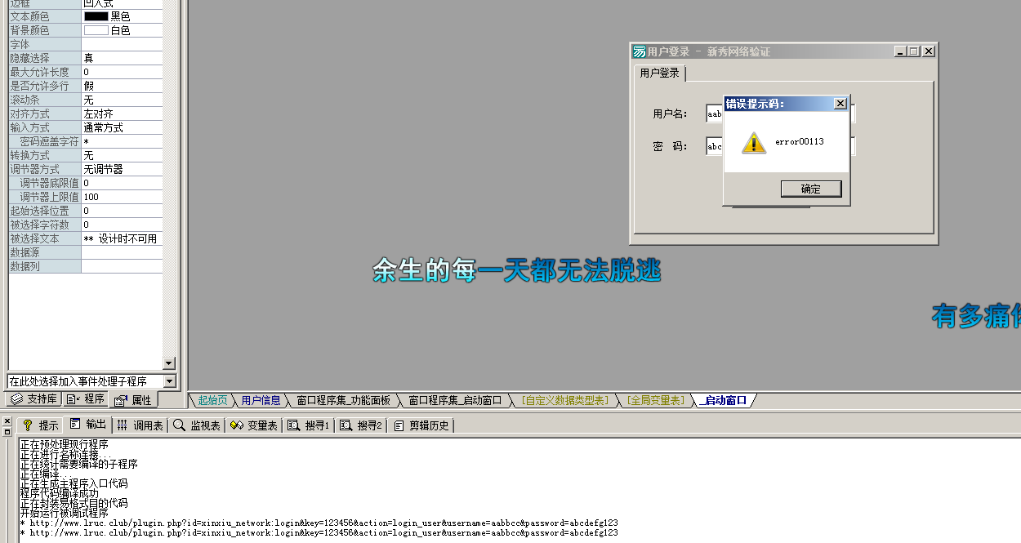The height and width of the screenshot is (543, 1021).
Task: Switch to the 窗口程序集_功能面板 tab
Action: click(343, 400)
